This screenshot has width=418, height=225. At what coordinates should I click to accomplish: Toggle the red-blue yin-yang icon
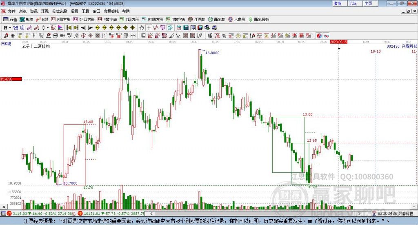pyautogui.click(x=319, y=36)
